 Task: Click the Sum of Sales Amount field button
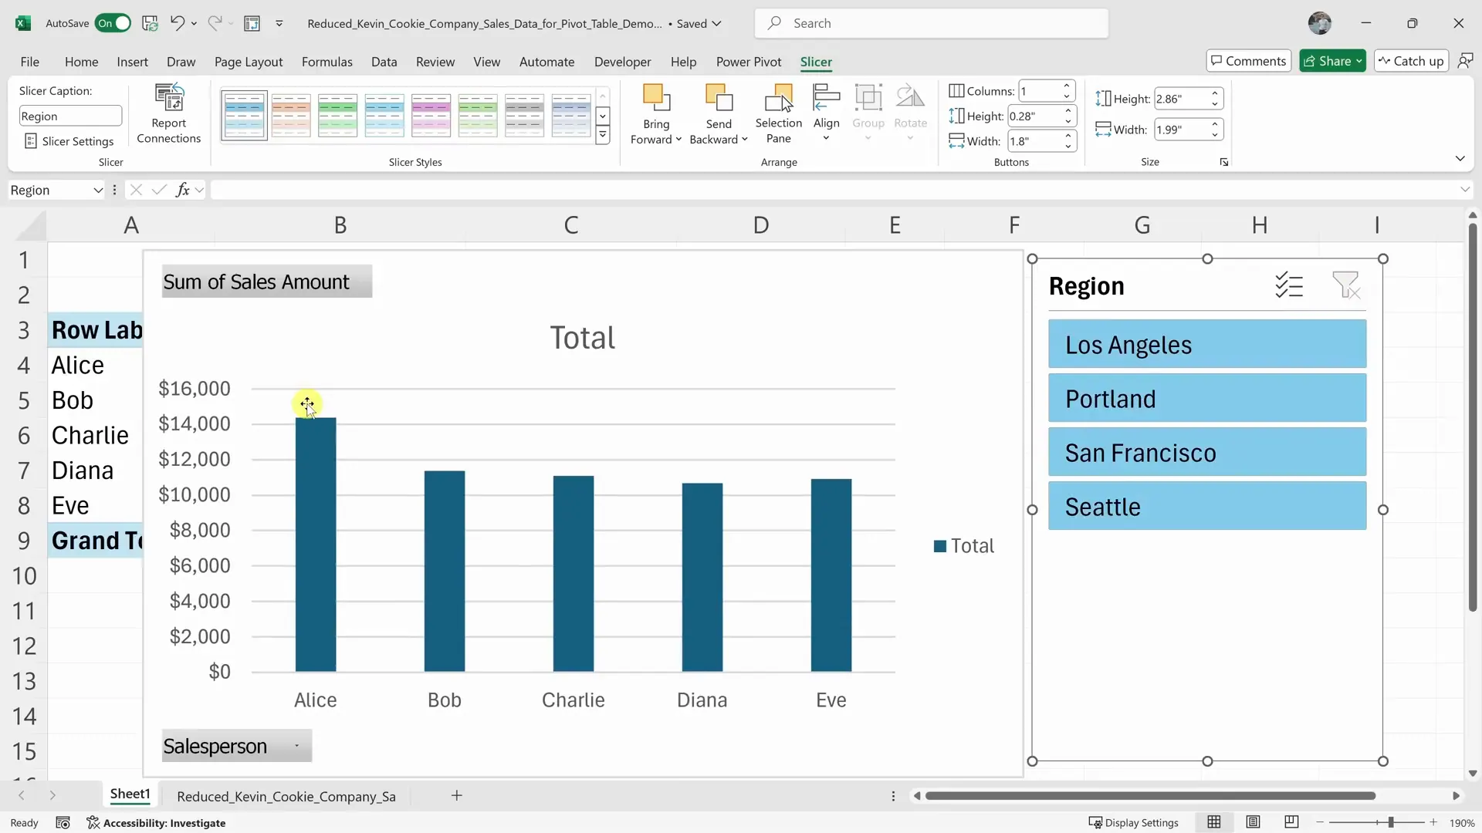coord(266,282)
